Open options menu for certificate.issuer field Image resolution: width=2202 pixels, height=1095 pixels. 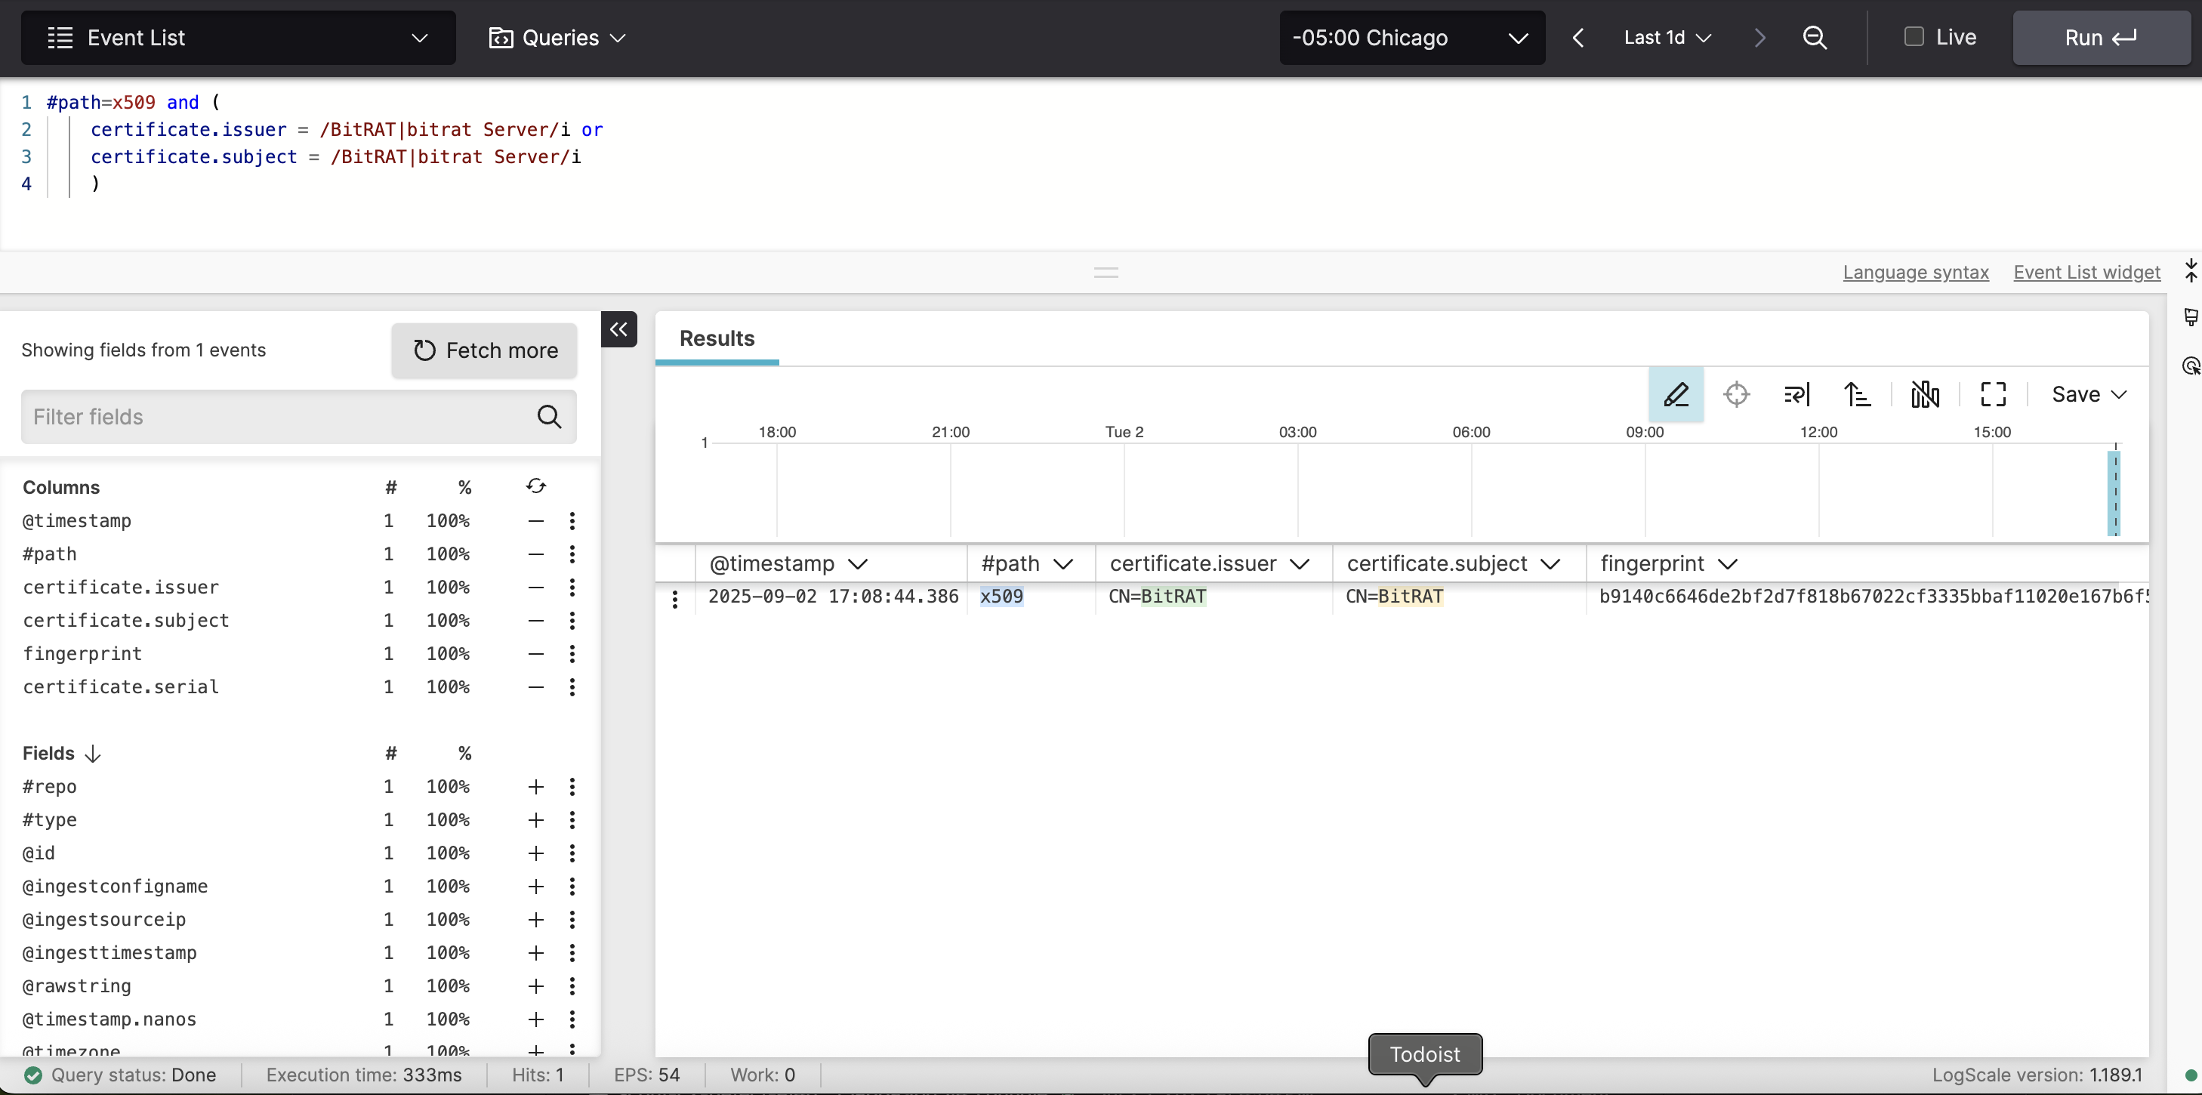point(572,588)
